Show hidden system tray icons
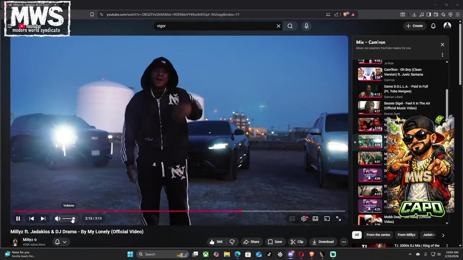 410,254
